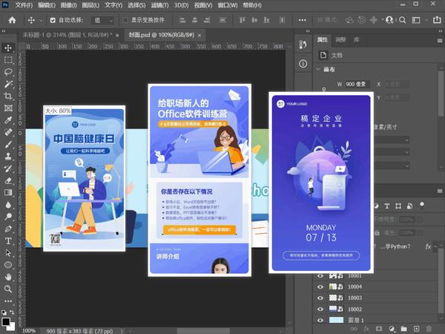Switch to the 调整 panel tab
Viewport: 445px width, 334px height.
340,39
